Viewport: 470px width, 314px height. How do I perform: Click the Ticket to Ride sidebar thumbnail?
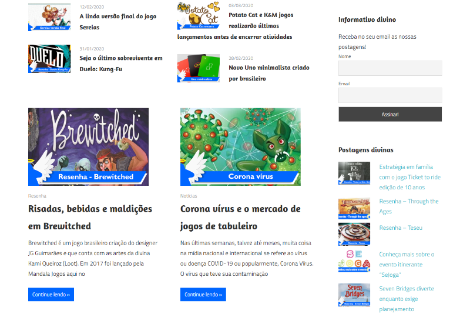354,173
